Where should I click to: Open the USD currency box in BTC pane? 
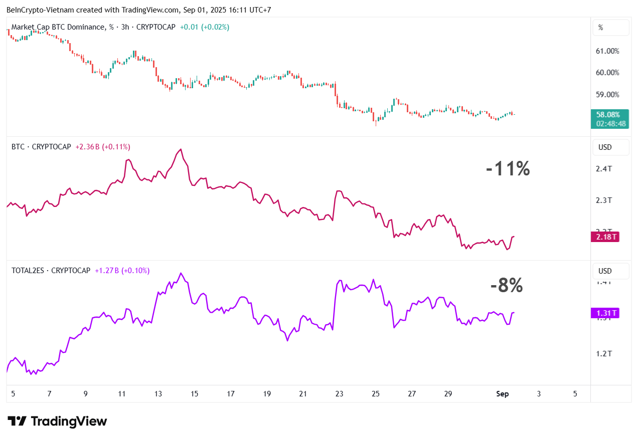point(610,148)
